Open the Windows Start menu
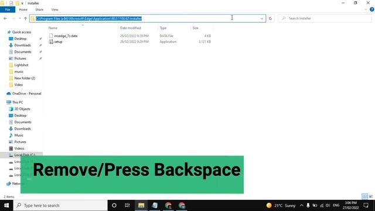Viewport: 375px width, 211px height. coord(6,206)
